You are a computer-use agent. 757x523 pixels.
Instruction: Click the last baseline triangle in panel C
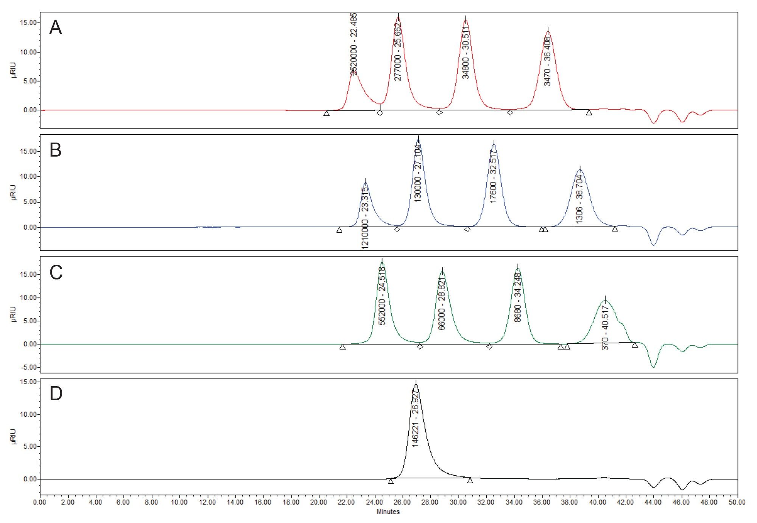635,345
